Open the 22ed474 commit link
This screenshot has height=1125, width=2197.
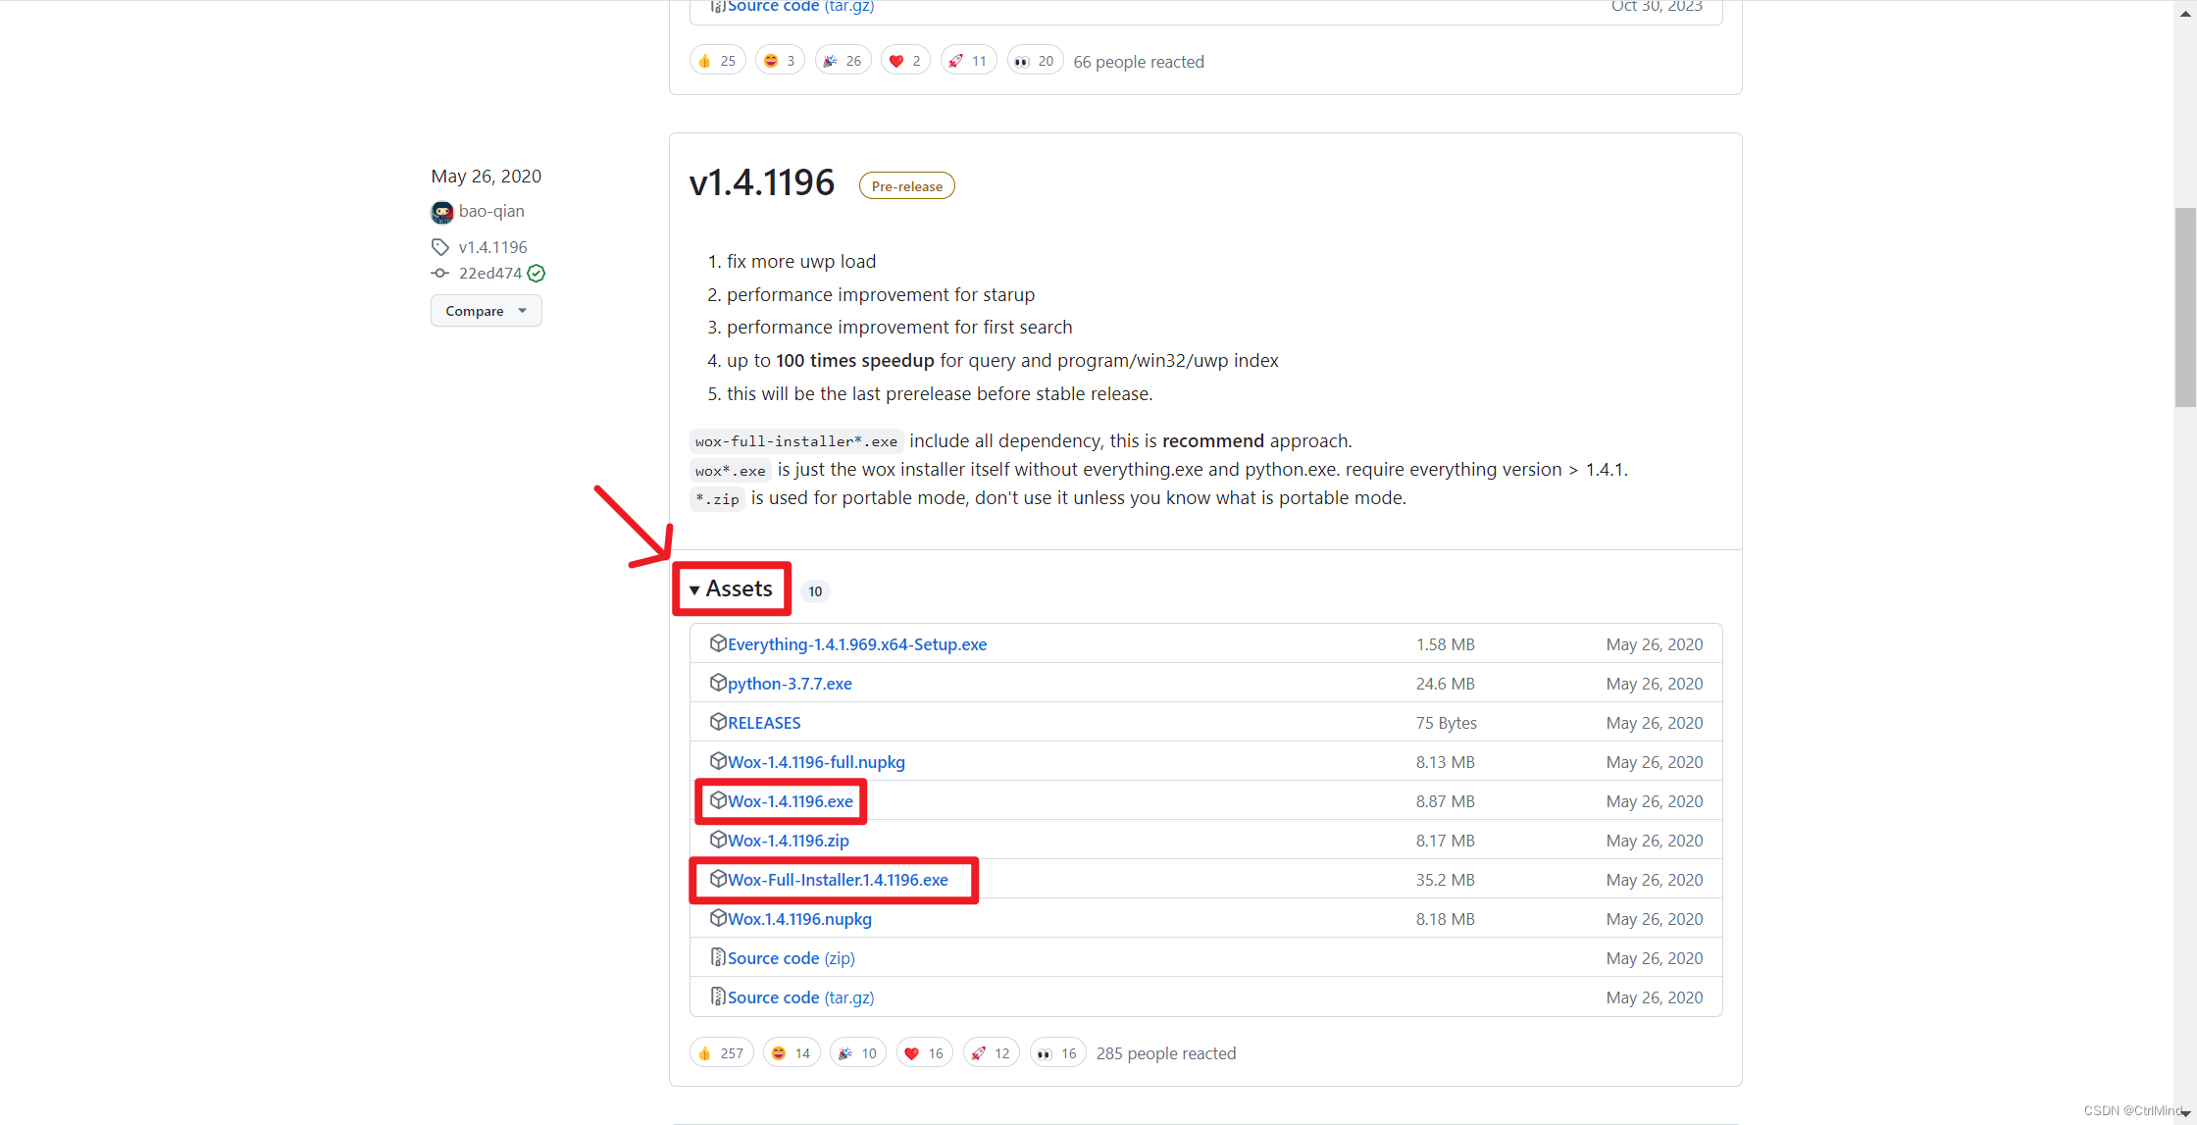[489, 274]
